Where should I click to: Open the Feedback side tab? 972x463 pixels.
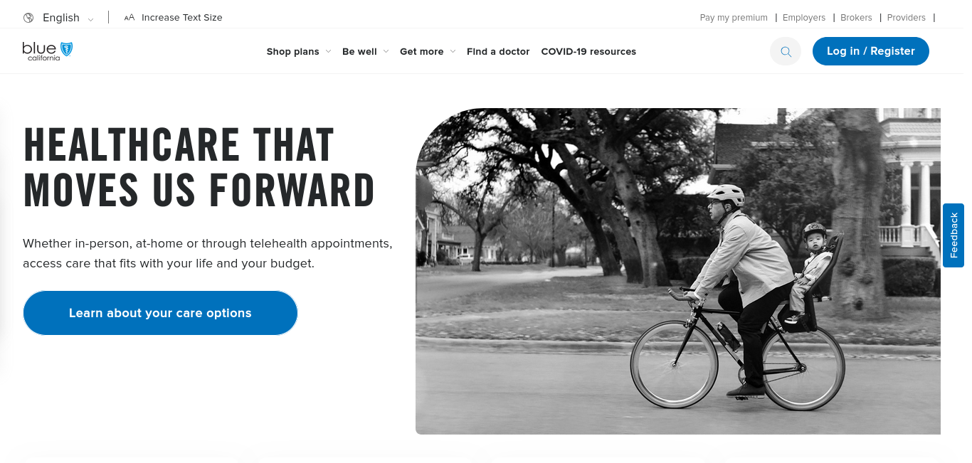[953, 235]
